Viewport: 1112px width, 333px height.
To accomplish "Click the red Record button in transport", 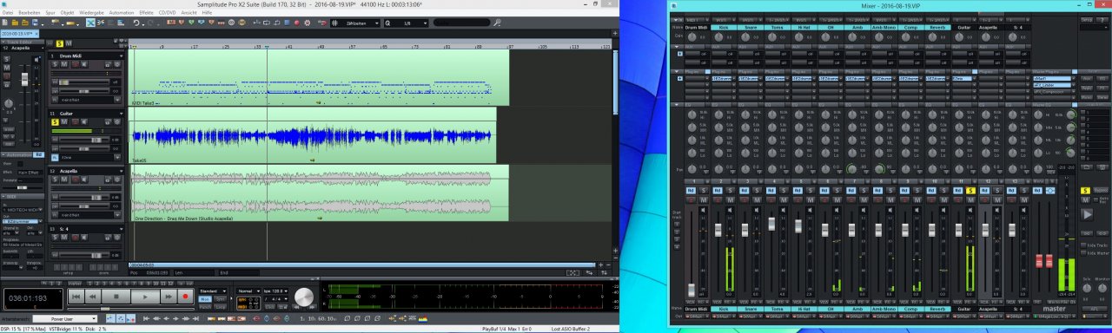I will tap(186, 296).
